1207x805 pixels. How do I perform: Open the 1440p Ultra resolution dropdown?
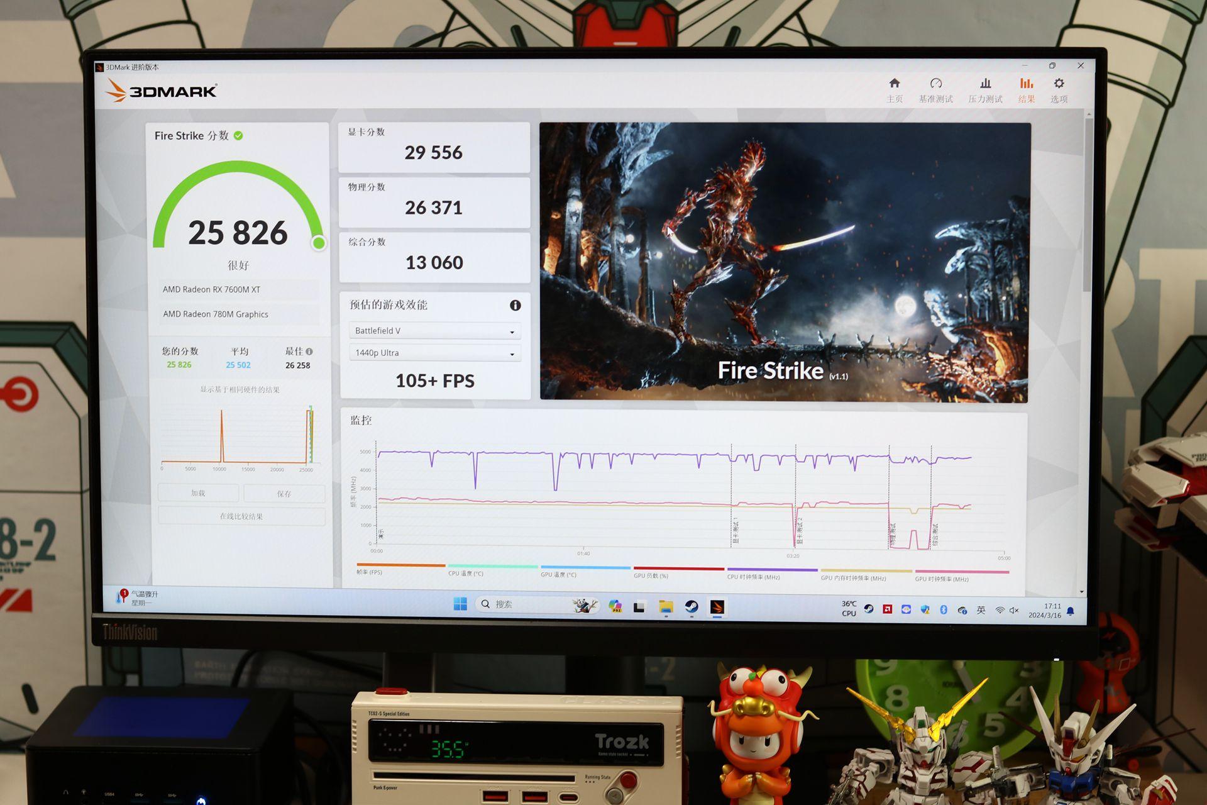tap(435, 353)
